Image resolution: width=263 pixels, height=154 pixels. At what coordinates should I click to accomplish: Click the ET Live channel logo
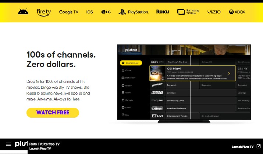click(x=157, y=116)
